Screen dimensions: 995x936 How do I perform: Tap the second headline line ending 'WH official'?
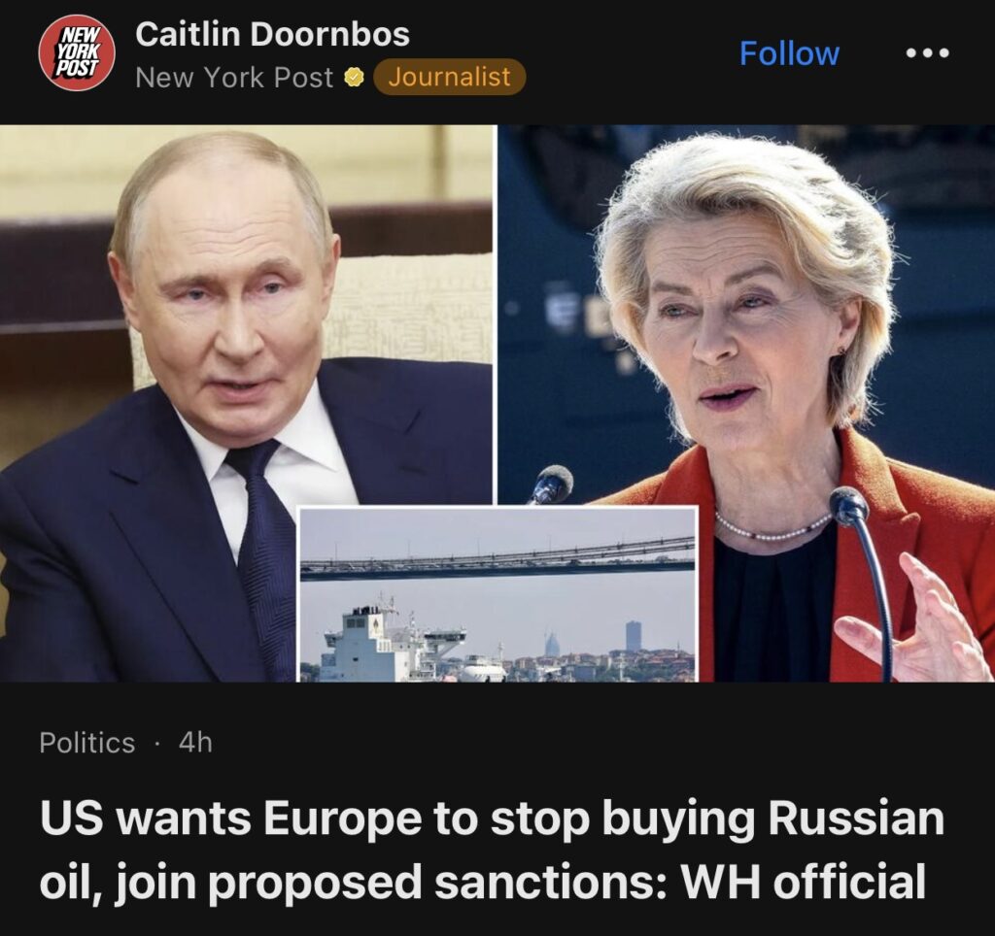click(x=483, y=883)
